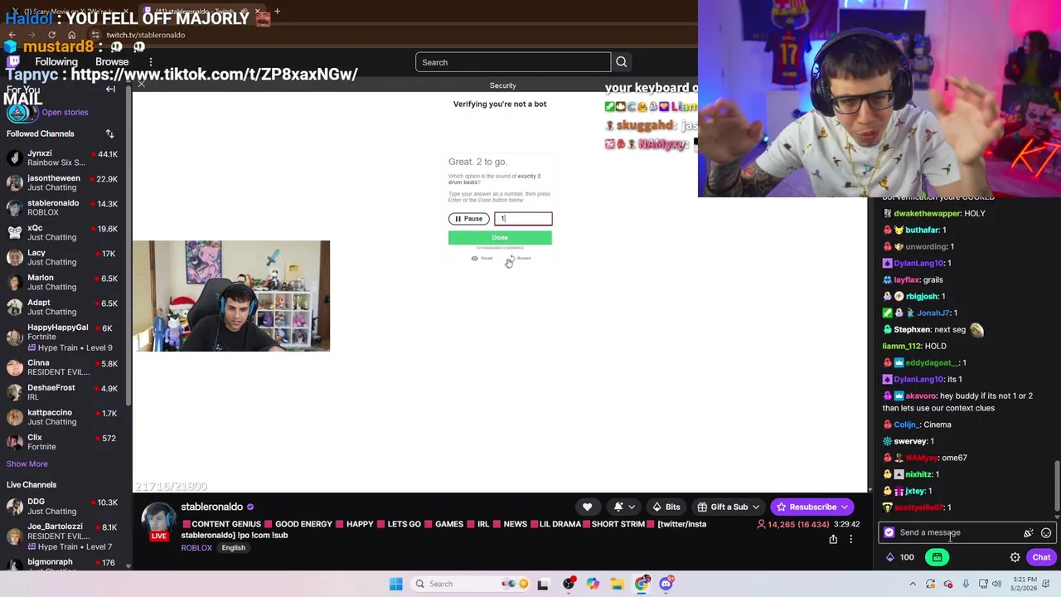Open the ROBLOX category link
Image resolution: width=1061 pixels, height=597 pixels.
[196, 548]
